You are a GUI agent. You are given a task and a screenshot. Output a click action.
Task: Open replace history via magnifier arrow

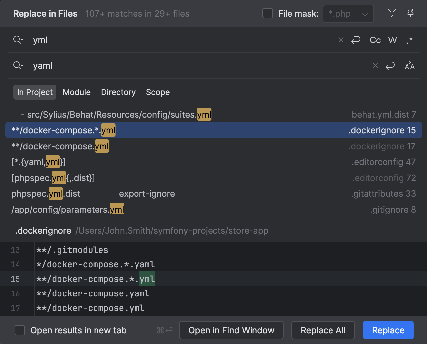click(18, 65)
